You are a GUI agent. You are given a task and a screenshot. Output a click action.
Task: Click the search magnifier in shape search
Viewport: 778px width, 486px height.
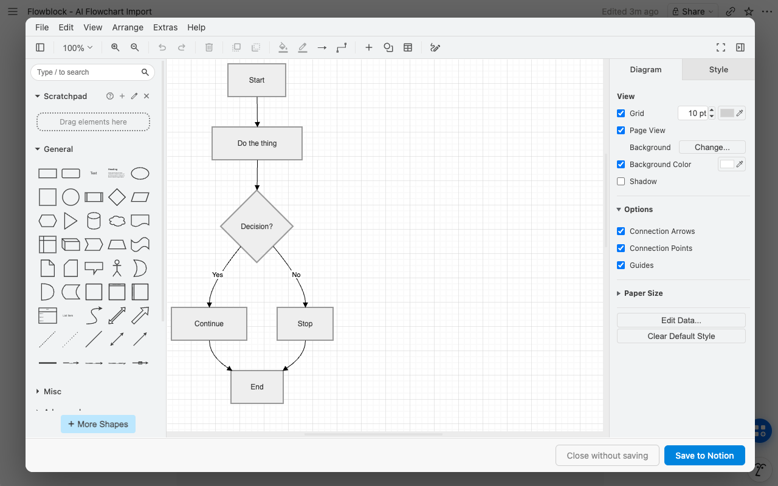coord(145,72)
